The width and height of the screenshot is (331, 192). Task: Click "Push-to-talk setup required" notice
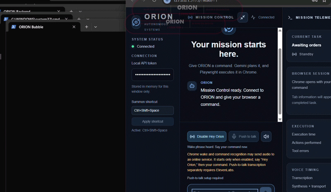click(205, 178)
